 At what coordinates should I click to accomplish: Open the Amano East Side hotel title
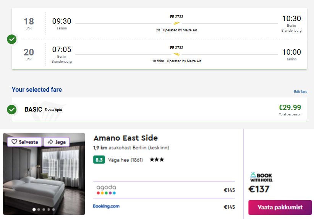click(x=126, y=138)
